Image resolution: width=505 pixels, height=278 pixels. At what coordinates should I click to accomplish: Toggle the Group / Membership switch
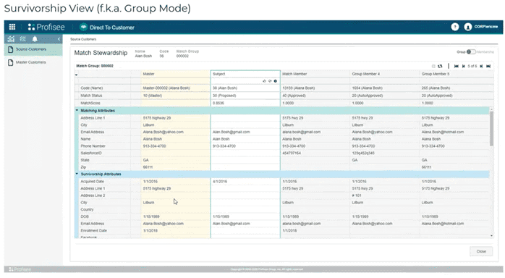[x=471, y=52]
